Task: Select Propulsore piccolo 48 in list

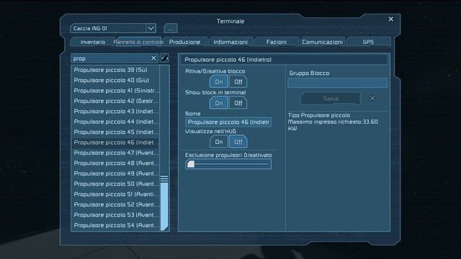Action: pos(115,163)
